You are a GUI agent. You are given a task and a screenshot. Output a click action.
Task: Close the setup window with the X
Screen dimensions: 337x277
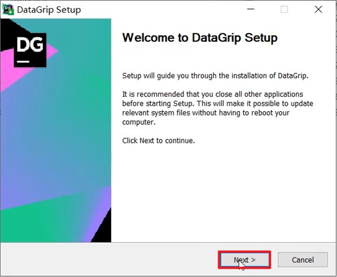click(x=318, y=9)
